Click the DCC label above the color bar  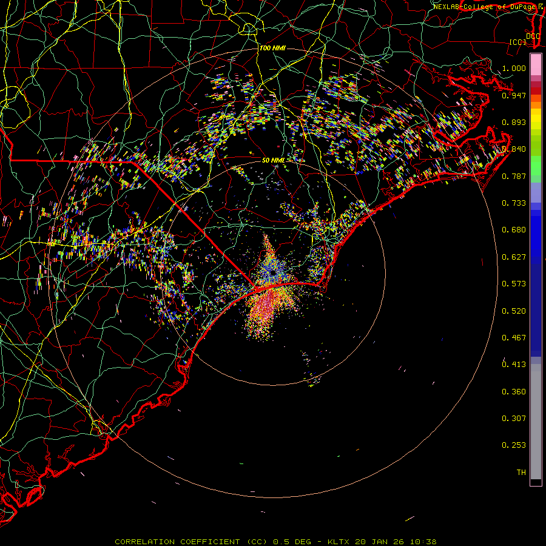[533, 36]
